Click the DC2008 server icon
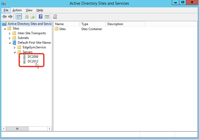 point(24,57)
